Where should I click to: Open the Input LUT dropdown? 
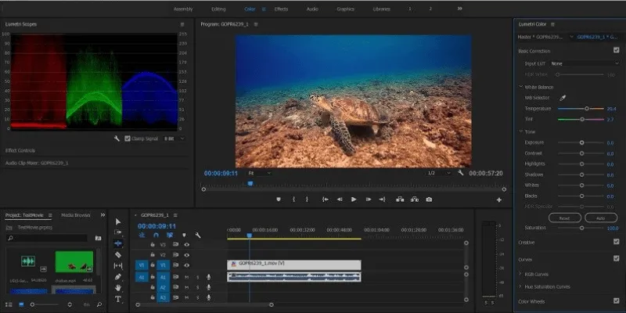(583, 63)
